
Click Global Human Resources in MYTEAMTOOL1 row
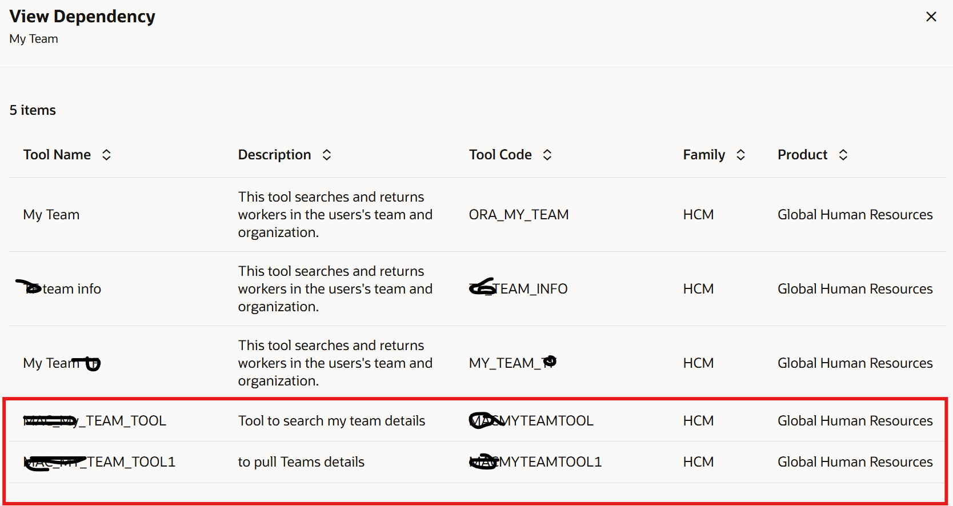pos(855,461)
